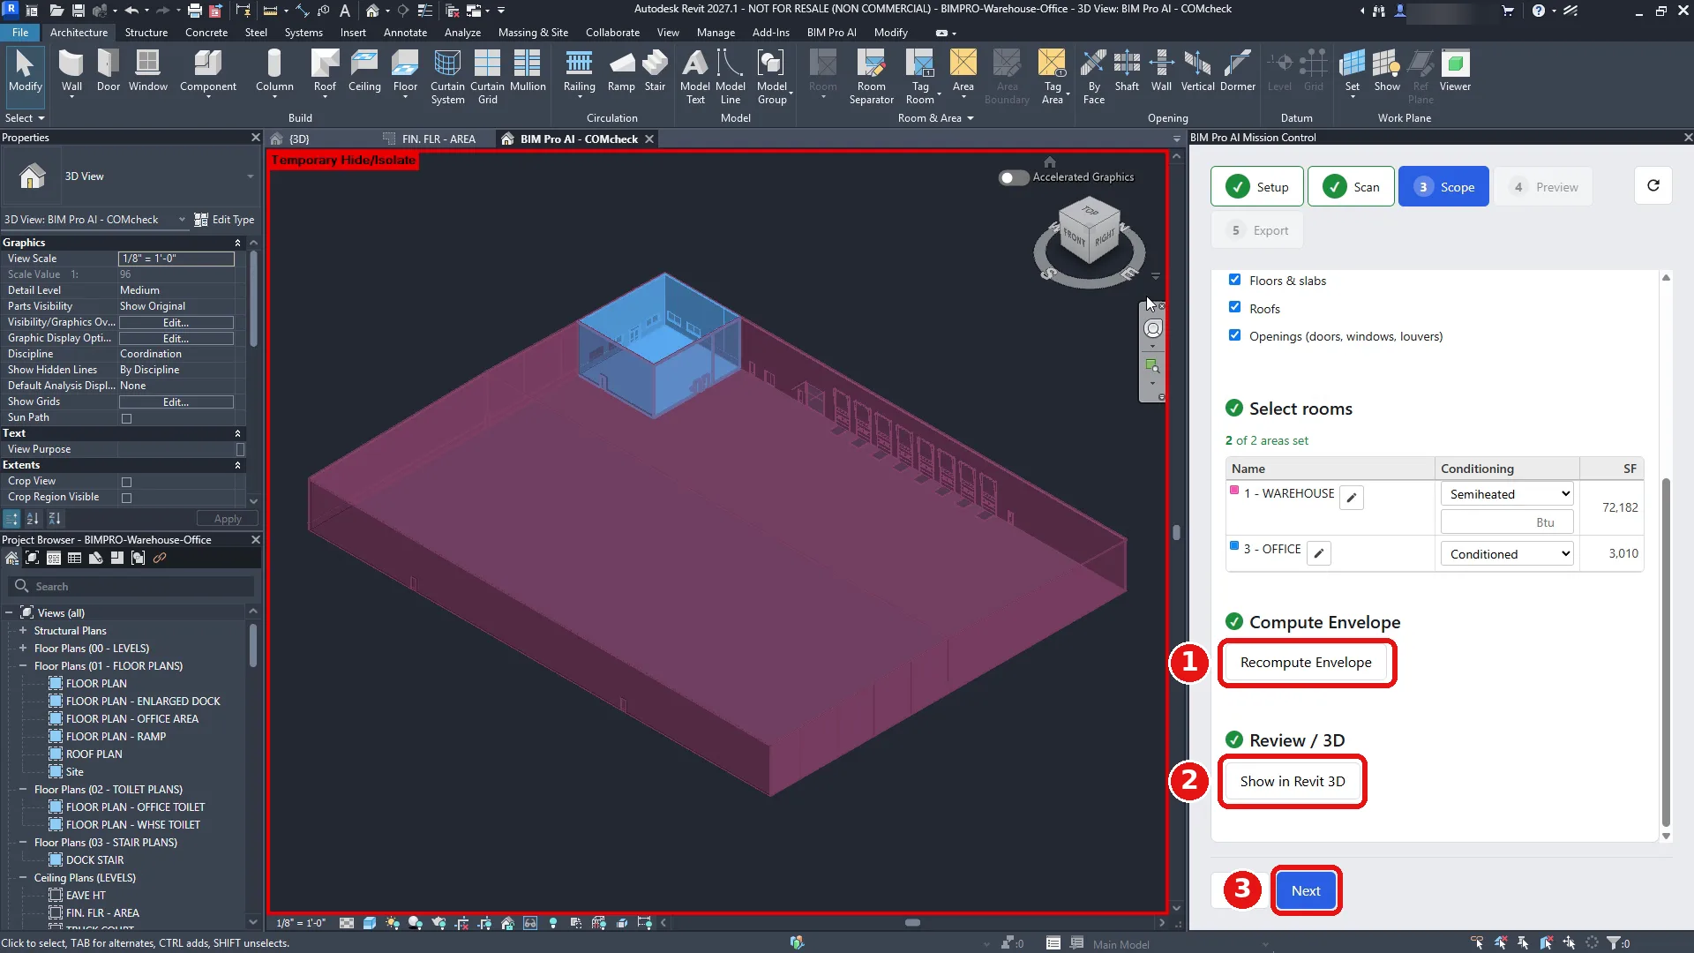The height and width of the screenshot is (953, 1694).
Task: Uncheck the Roofs checkbox
Action: tap(1234, 307)
